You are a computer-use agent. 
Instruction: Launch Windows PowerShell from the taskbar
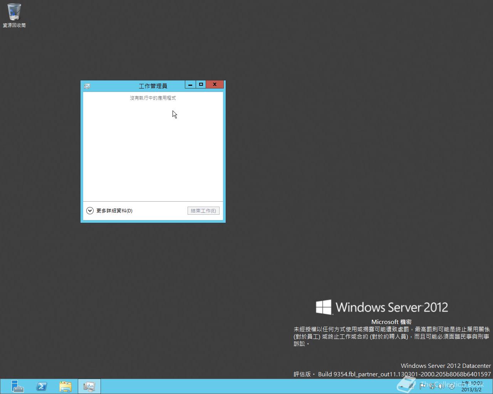coord(42,386)
